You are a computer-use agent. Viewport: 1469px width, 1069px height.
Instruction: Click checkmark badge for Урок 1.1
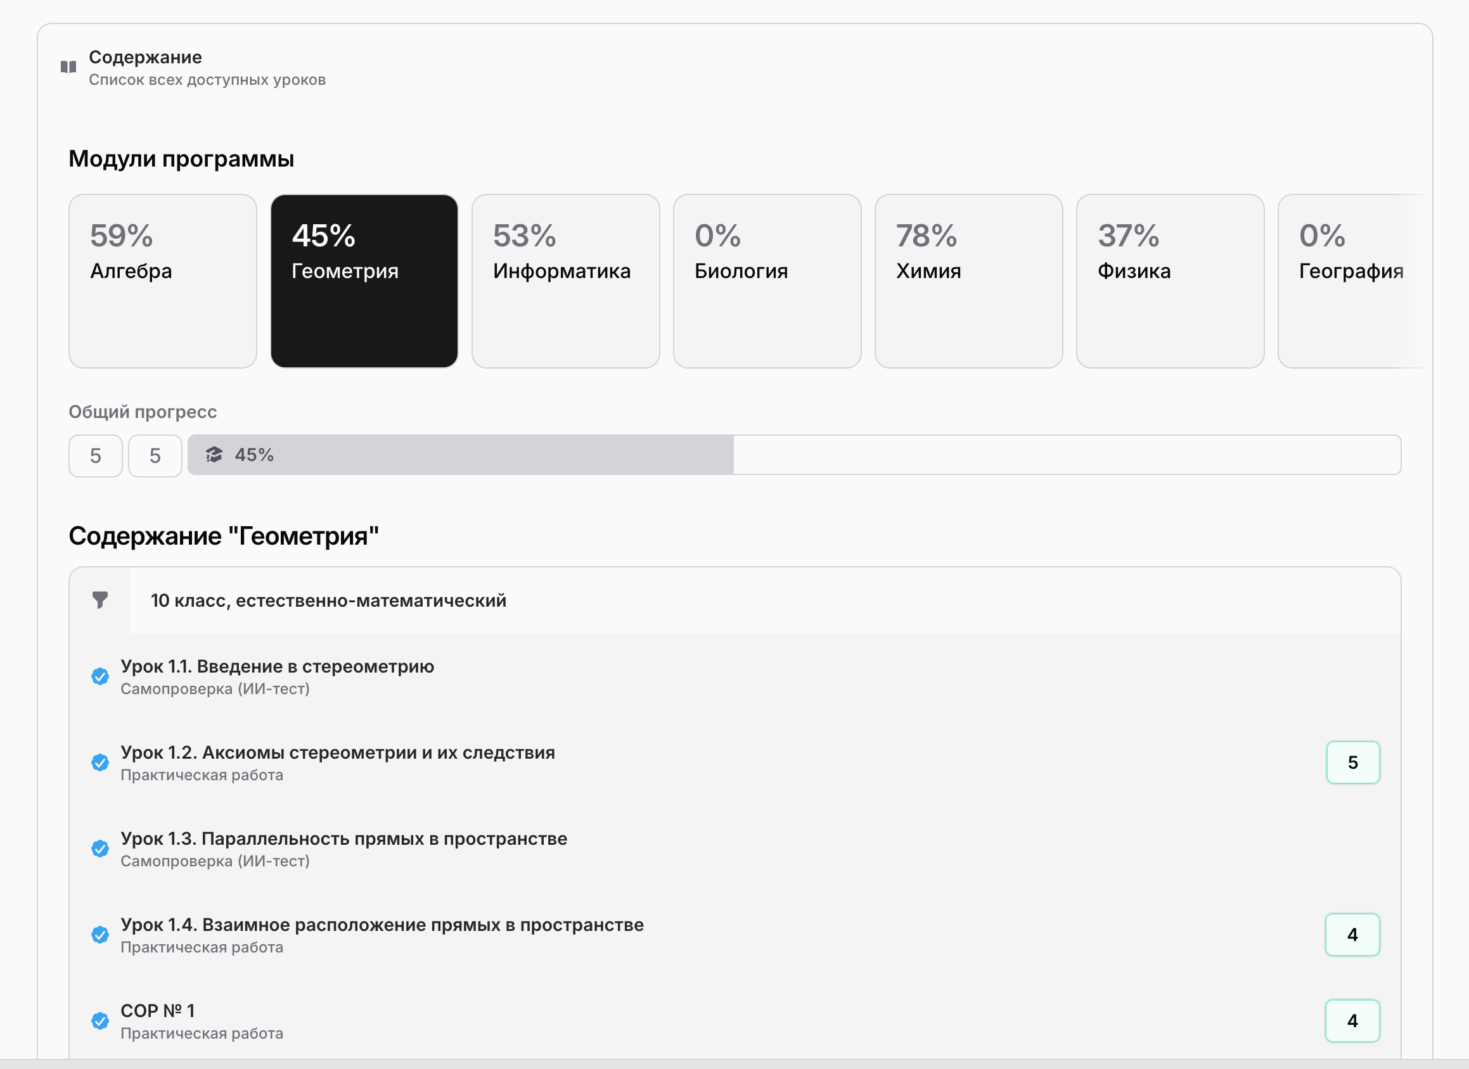[99, 676]
